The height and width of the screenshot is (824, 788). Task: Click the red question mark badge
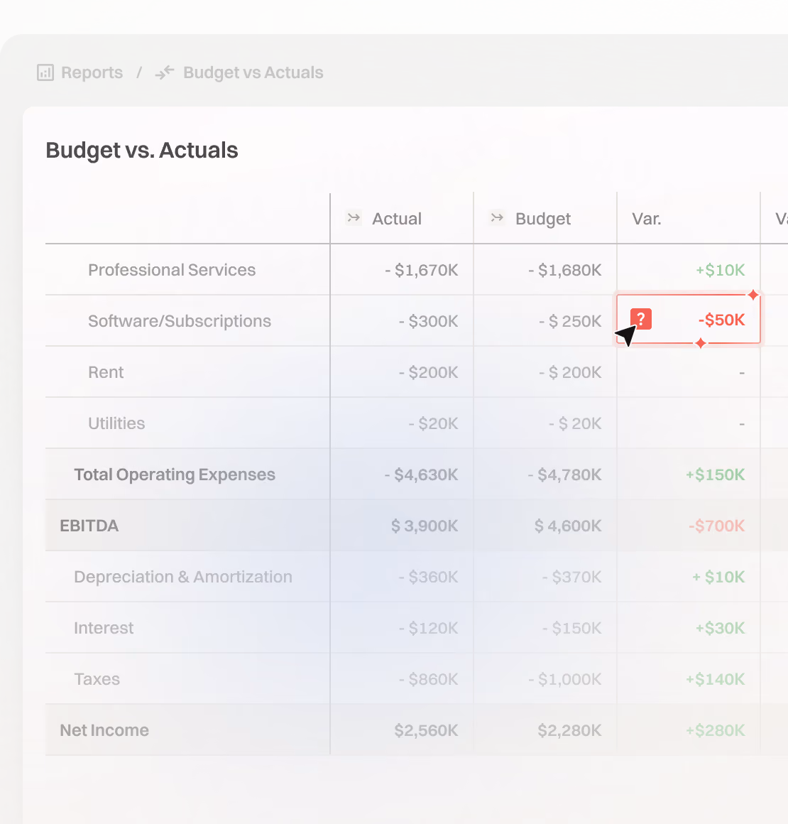click(x=641, y=319)
